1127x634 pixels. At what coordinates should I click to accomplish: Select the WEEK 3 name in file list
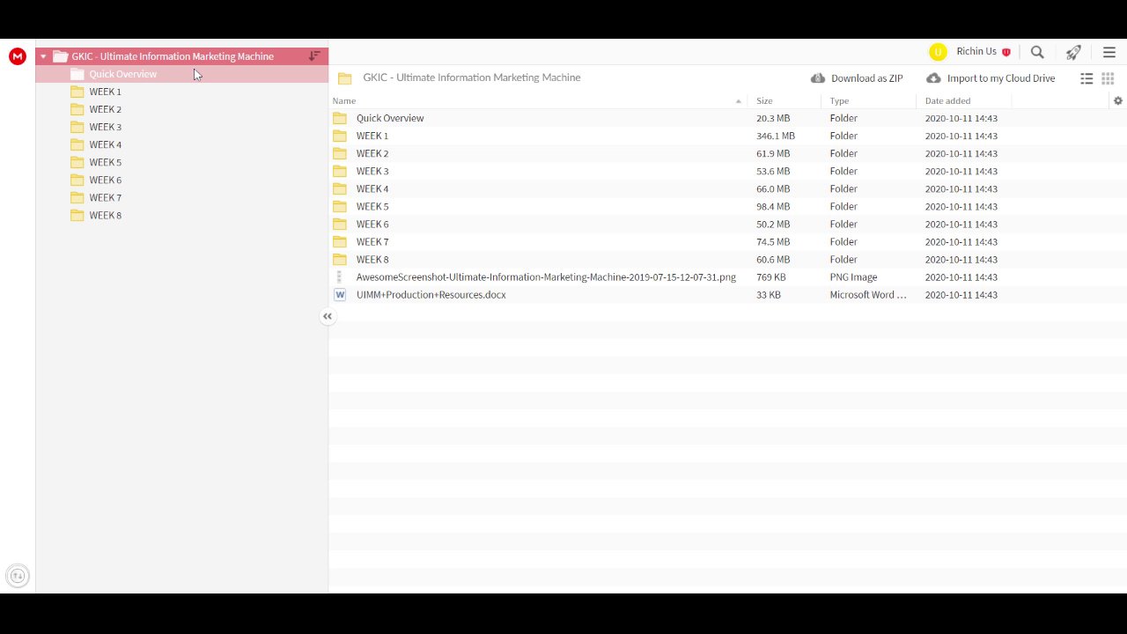click(x=372, y=171)
